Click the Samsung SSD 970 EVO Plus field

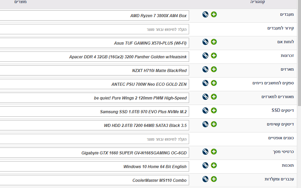[x=94, y=111]
